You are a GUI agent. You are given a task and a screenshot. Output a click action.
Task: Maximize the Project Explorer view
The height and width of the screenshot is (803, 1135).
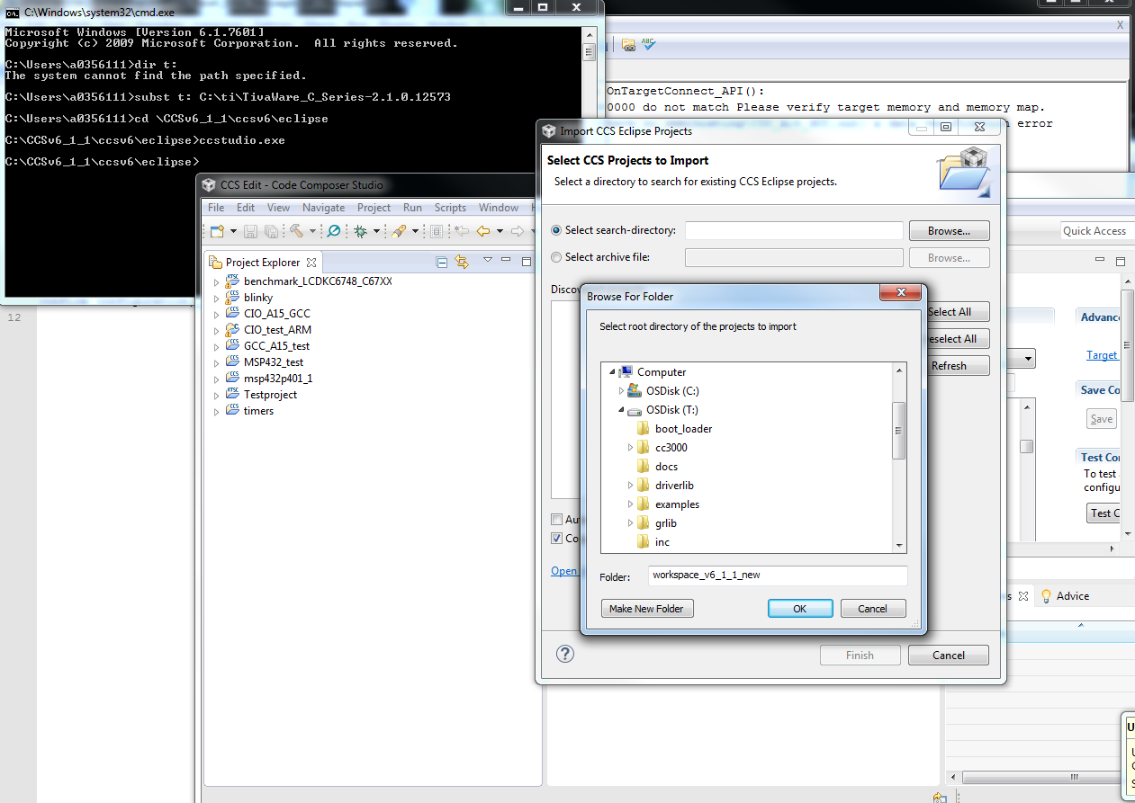(x=527, y=261)
